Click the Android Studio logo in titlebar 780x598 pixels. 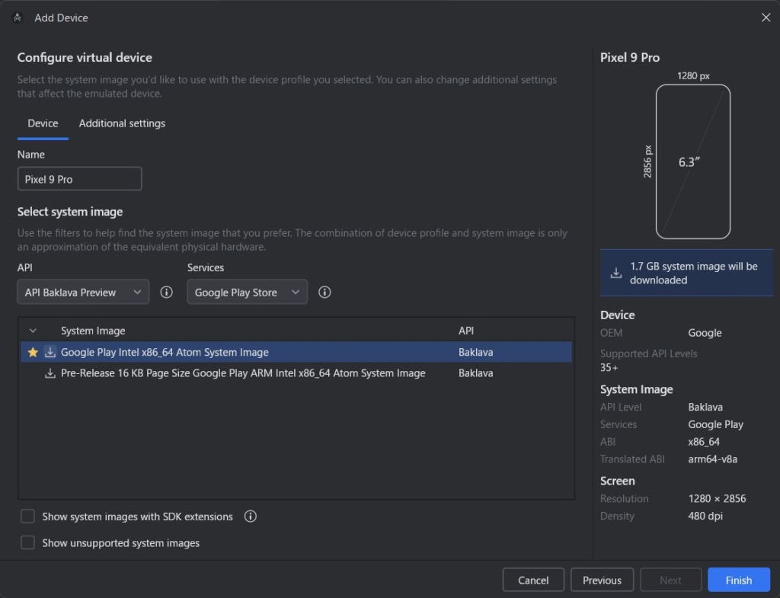pos(17,17)
